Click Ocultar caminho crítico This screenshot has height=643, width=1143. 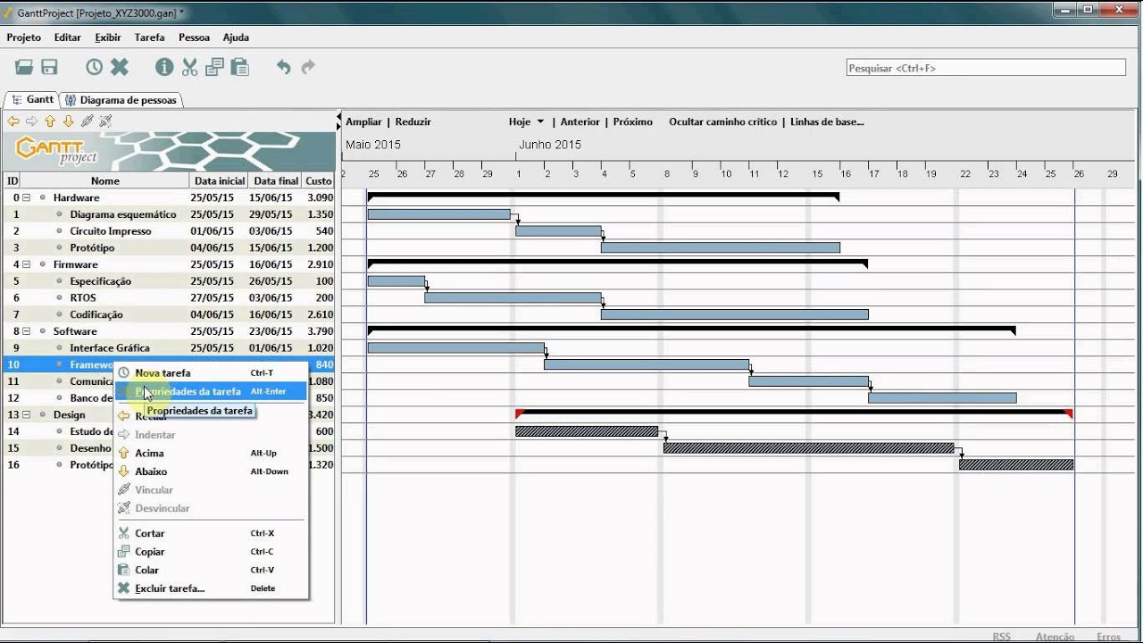click(x=722, y=122)
